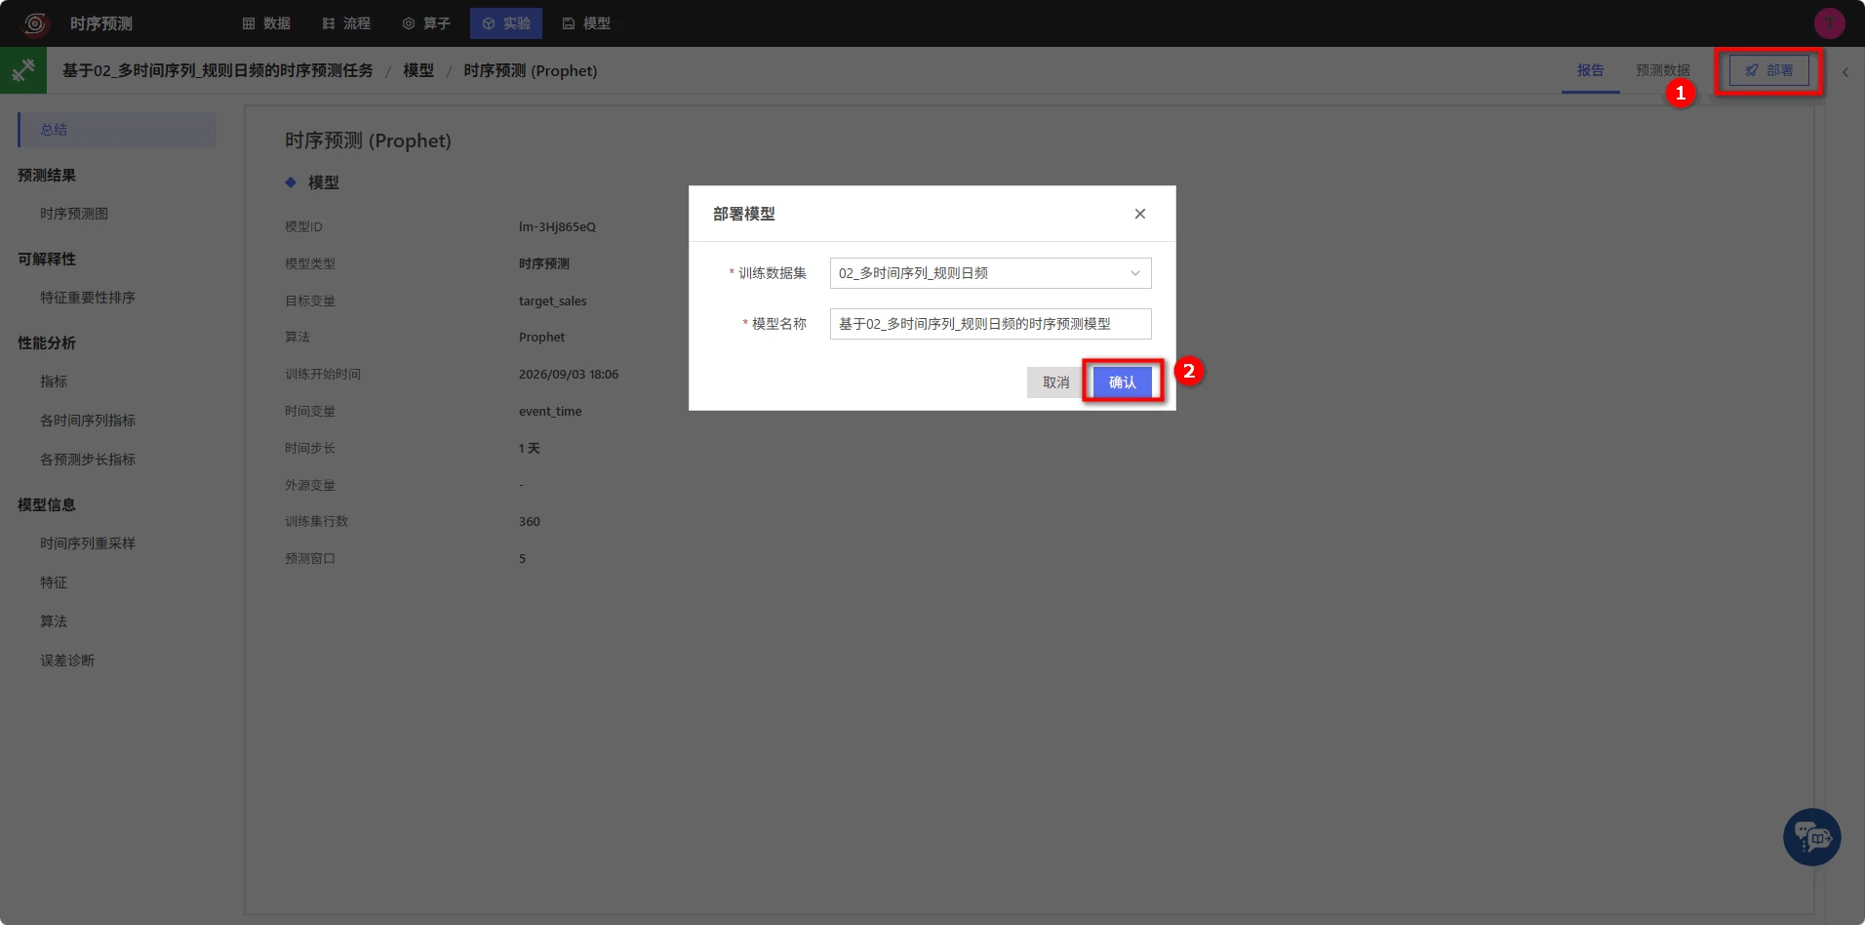
Task: Open 时间序列重采样 in the sidebar
Action: [88, 543]
